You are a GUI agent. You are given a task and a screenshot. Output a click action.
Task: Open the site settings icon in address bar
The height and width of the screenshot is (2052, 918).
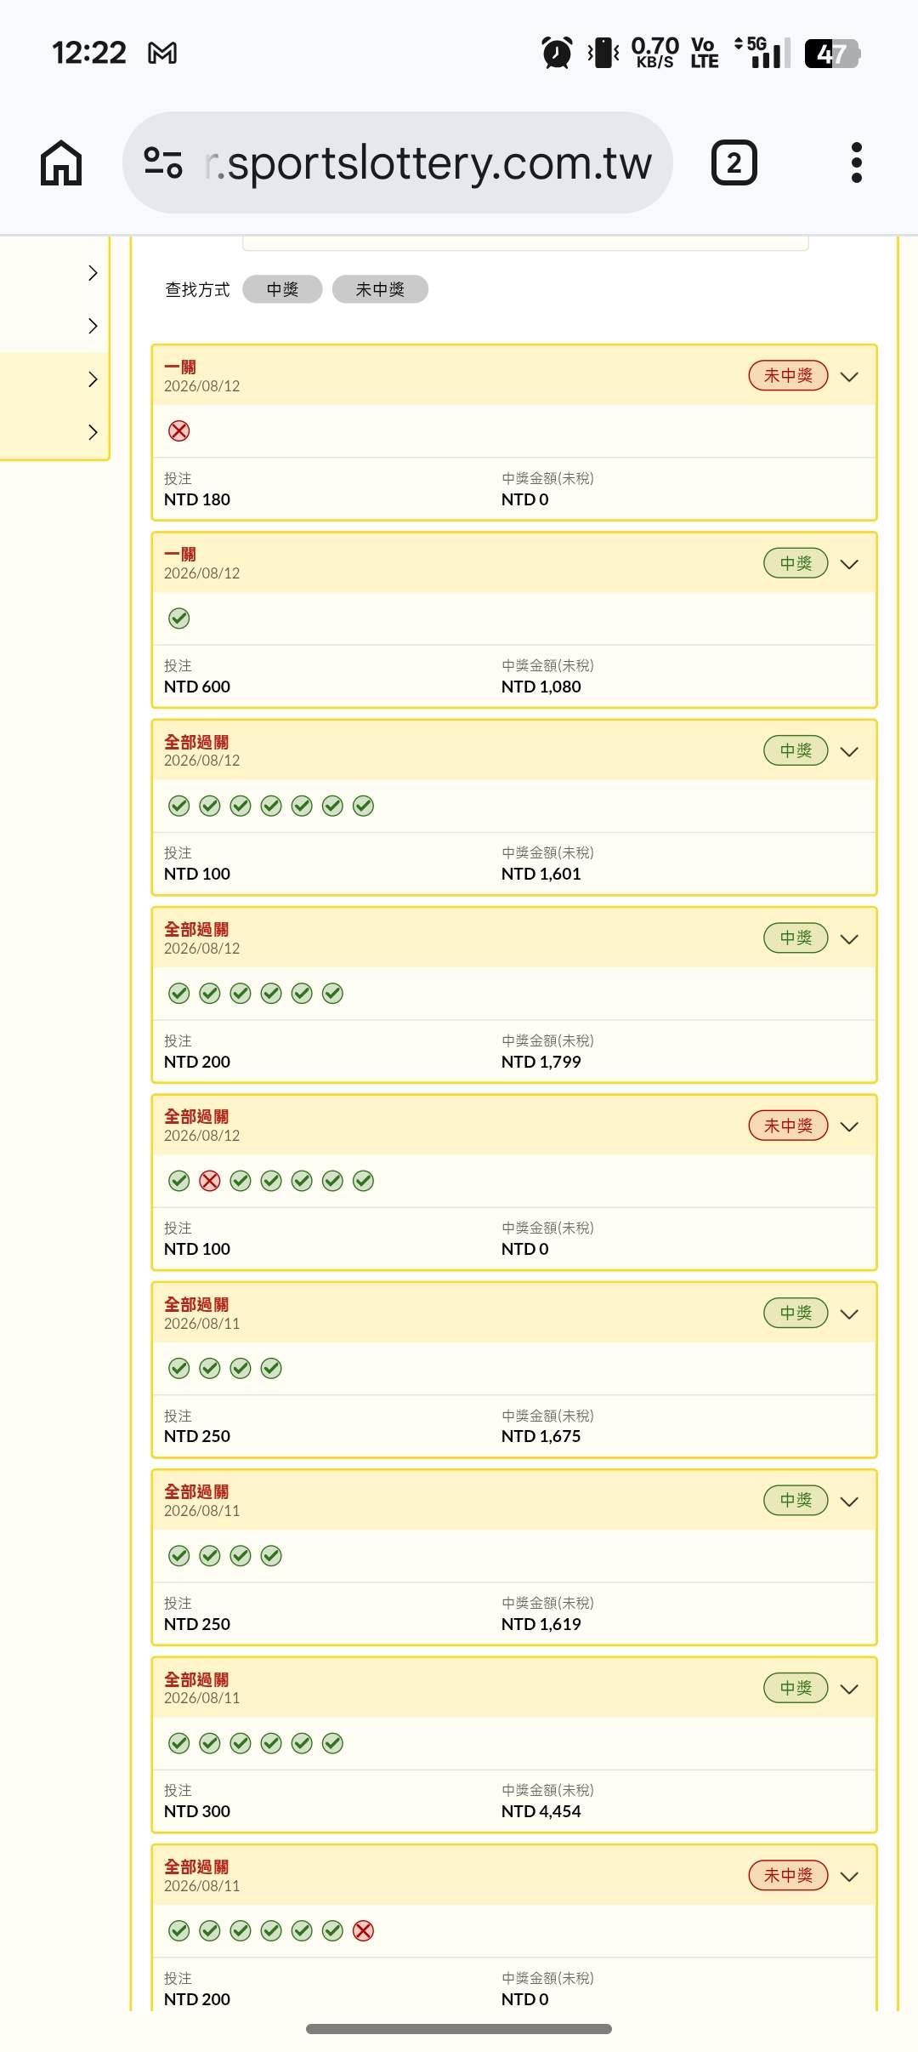tap(163, 162)
